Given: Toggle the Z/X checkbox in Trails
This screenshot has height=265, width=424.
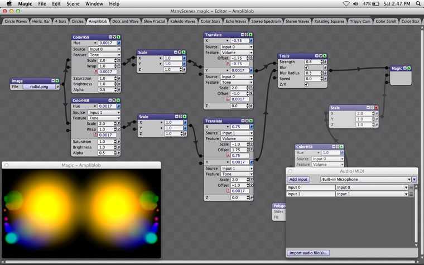Looking at the screenshot, I should pyautogui.click(x=306, y=84).
